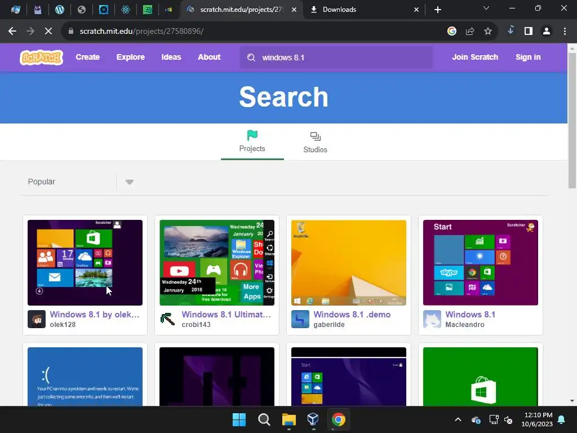Image resolution: width=577 pixels, height=433 pixels.
Task: Open the muted volume tray icon
Action: (x=509, y=419)
